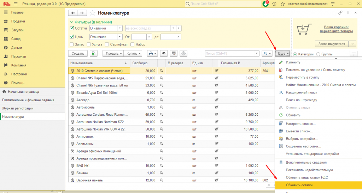
Task: Choose Настроить список... menu item
Action: [x=300, y=124]
